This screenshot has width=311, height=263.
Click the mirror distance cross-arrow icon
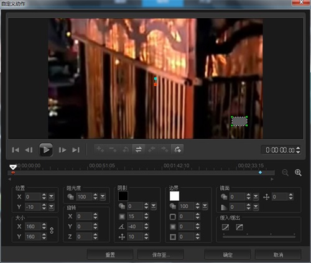266,197
